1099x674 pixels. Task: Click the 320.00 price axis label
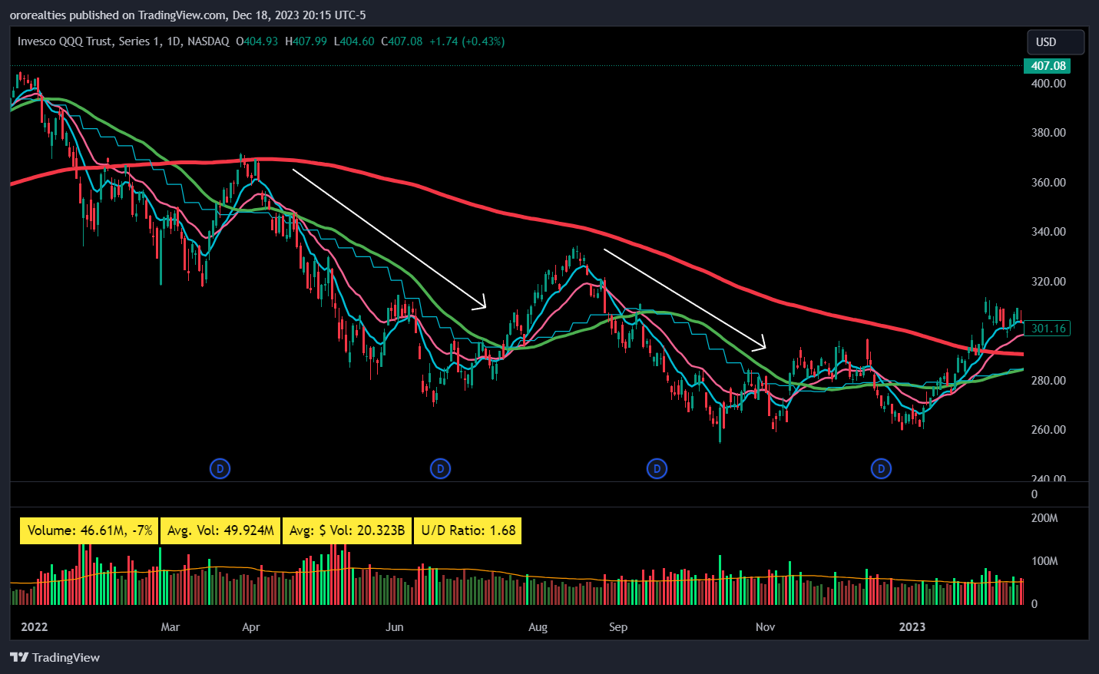pos(1048,282)
